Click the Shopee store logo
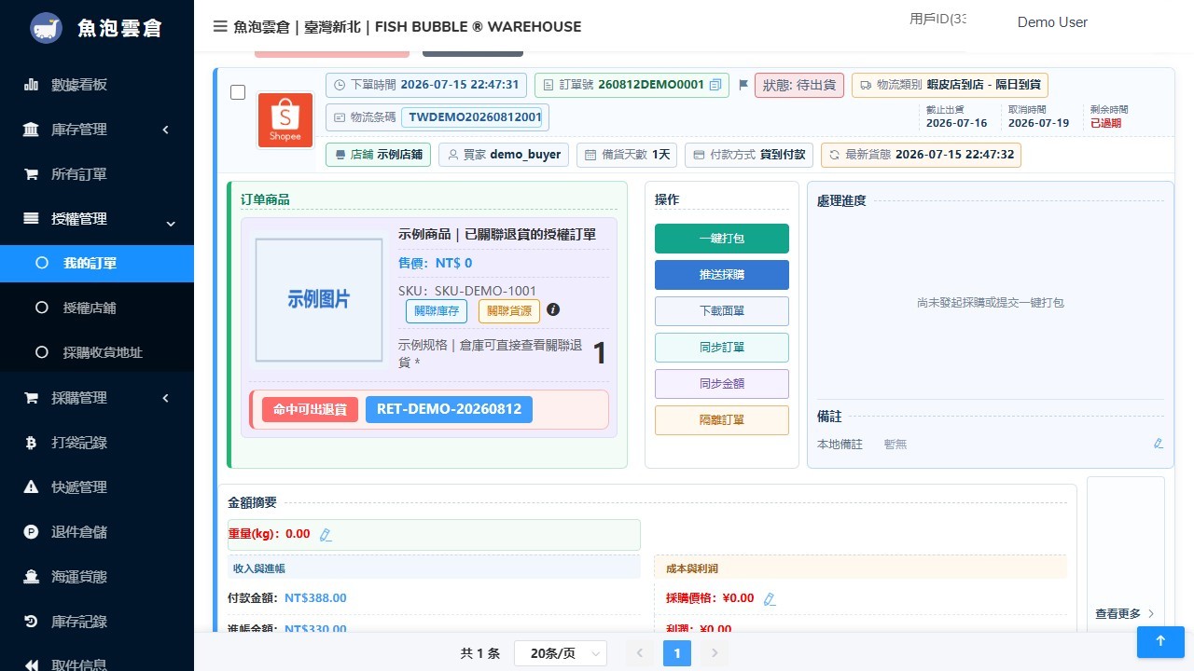The width and height of the screenshot is (1194, 671). click(x=285, y=120)
